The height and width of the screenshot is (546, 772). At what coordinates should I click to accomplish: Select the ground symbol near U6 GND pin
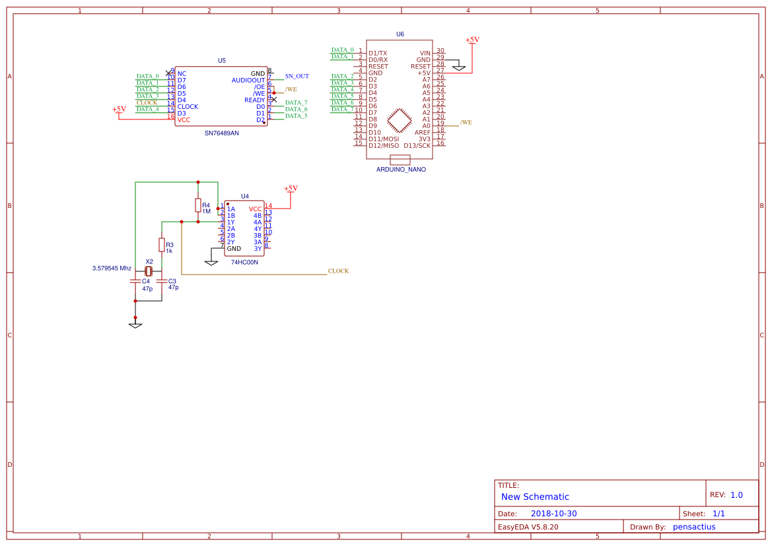pyautogui.click(x=459, y=67)
